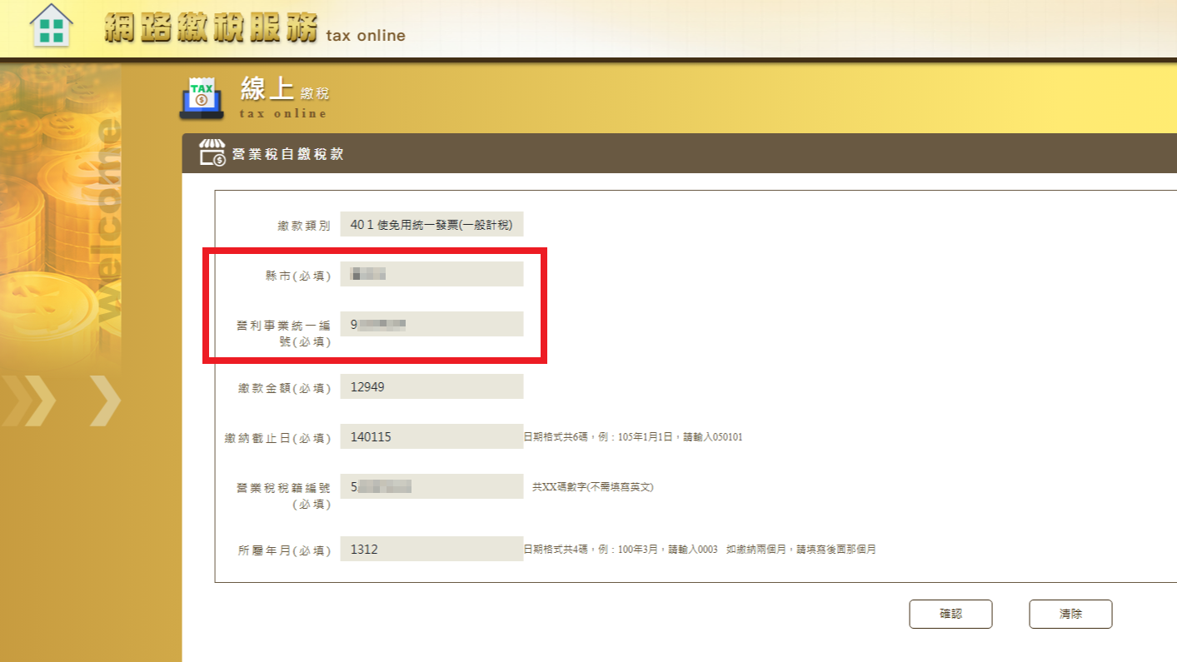Viewport: 1177px width, 662px height.
Task: Open the 縣市 county selection field
Action: tap(431, 274)
